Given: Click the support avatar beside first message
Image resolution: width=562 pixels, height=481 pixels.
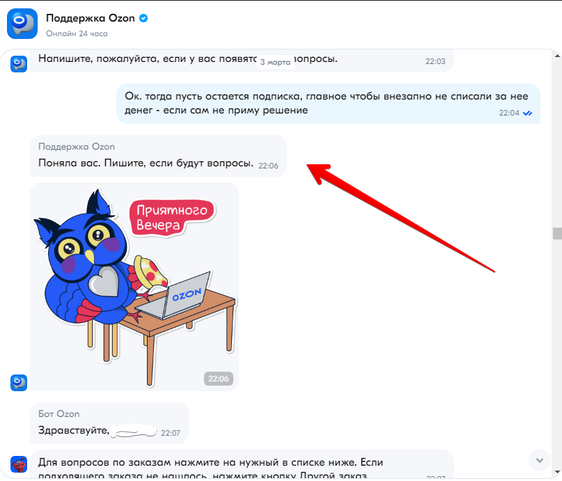Looking at the screenshot, I should click(19, 64).
